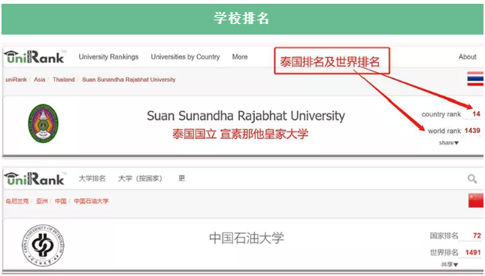Click the Suan Sunandha Rajabhat University crest

43,123
